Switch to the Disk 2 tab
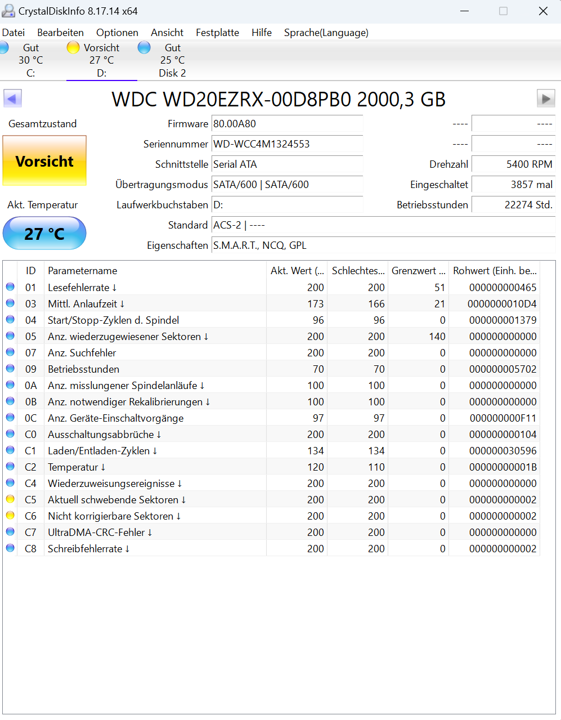 [172, 60]
